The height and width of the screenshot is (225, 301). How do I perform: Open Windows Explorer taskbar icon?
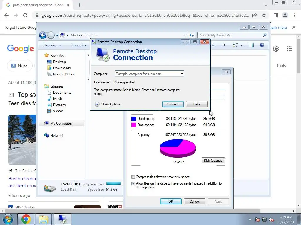pos(44,219)
